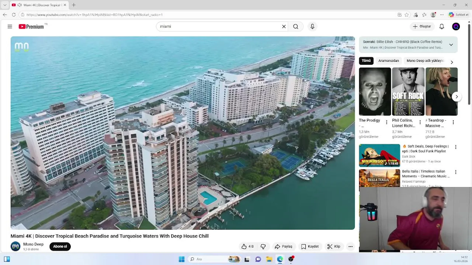The image size is (472, 265).
Task: Click the taskbar Ara search box
Action: click(x=215, y=259)
